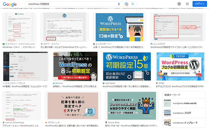Click the ズボラハック source link
Image resolution: width=209 pixels, height=130 pixels.
[52, 122]
